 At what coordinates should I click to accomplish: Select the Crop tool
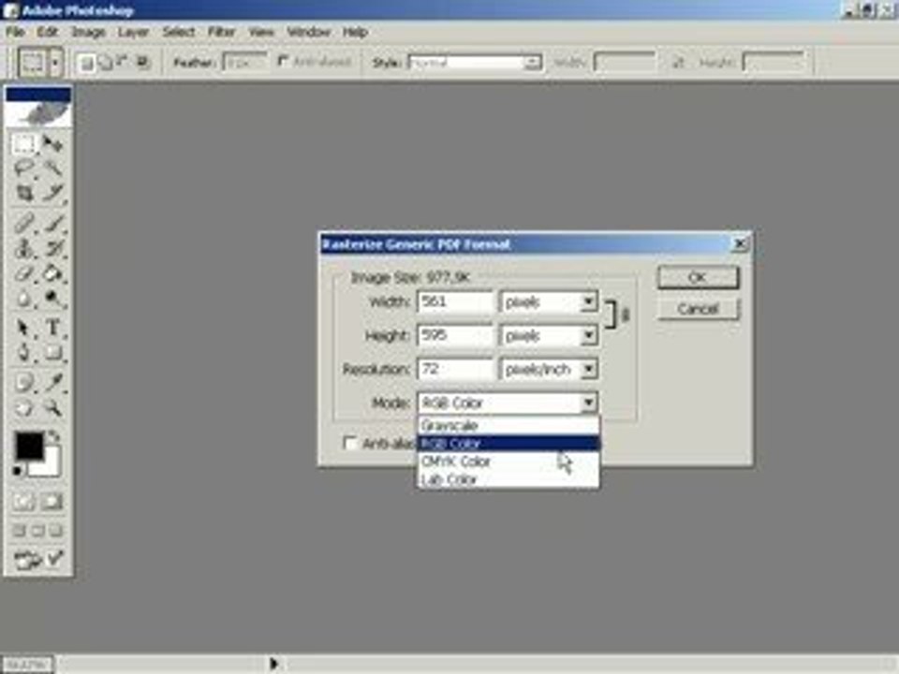23,193
